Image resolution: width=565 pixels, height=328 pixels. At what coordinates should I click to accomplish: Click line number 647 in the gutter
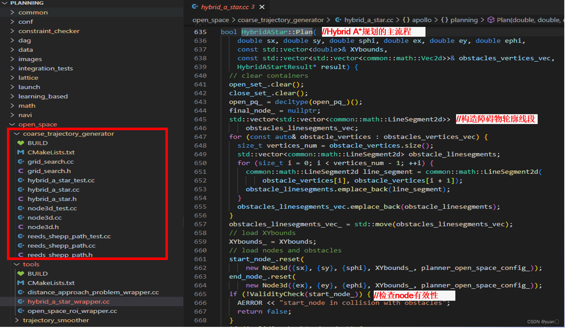pyautogui.click(x=200, y=137)
